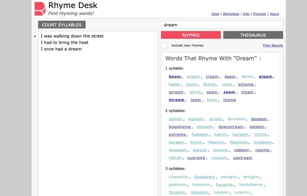
Task: Open the About page link
Action: tap(275, 14)
